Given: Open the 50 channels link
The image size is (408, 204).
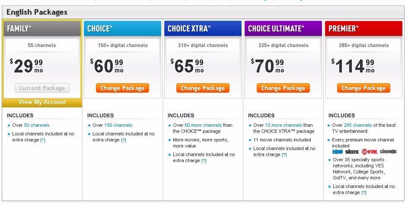Looking at the screenshot, I should (36, 125).
